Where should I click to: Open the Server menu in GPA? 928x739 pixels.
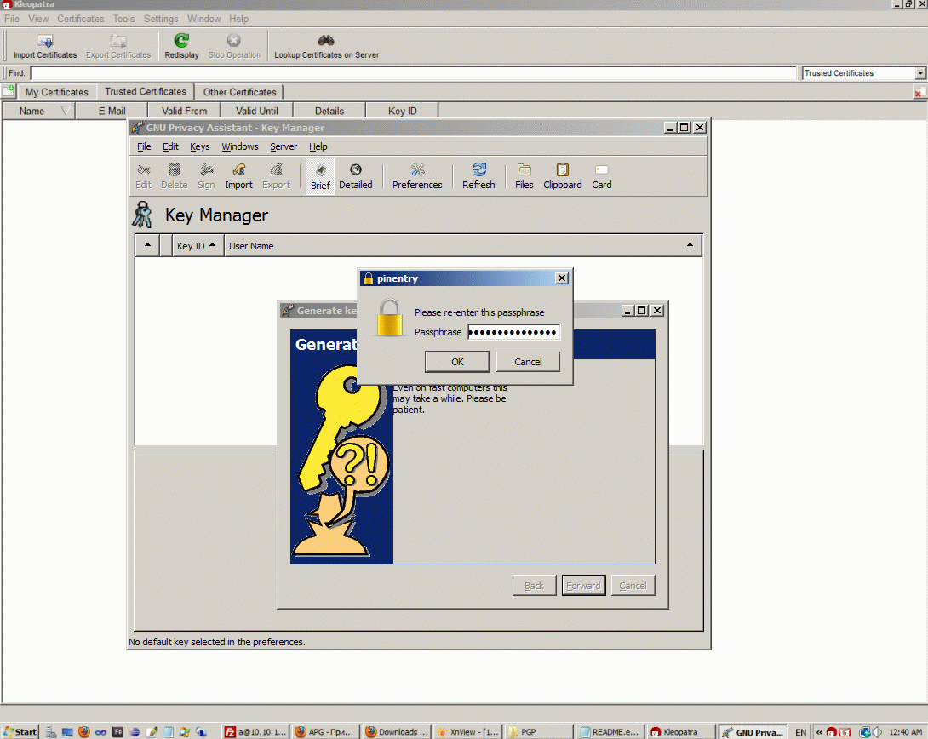click(284, 146)
